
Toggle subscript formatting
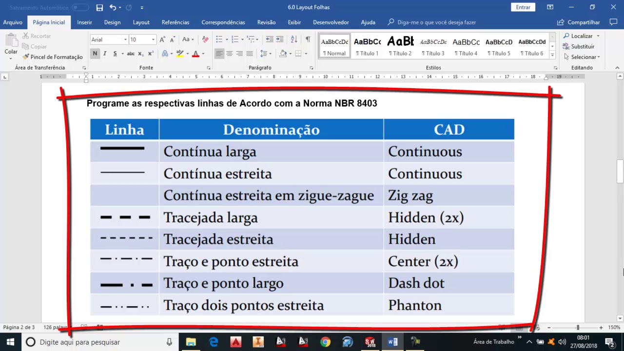[x=140, y=54]
